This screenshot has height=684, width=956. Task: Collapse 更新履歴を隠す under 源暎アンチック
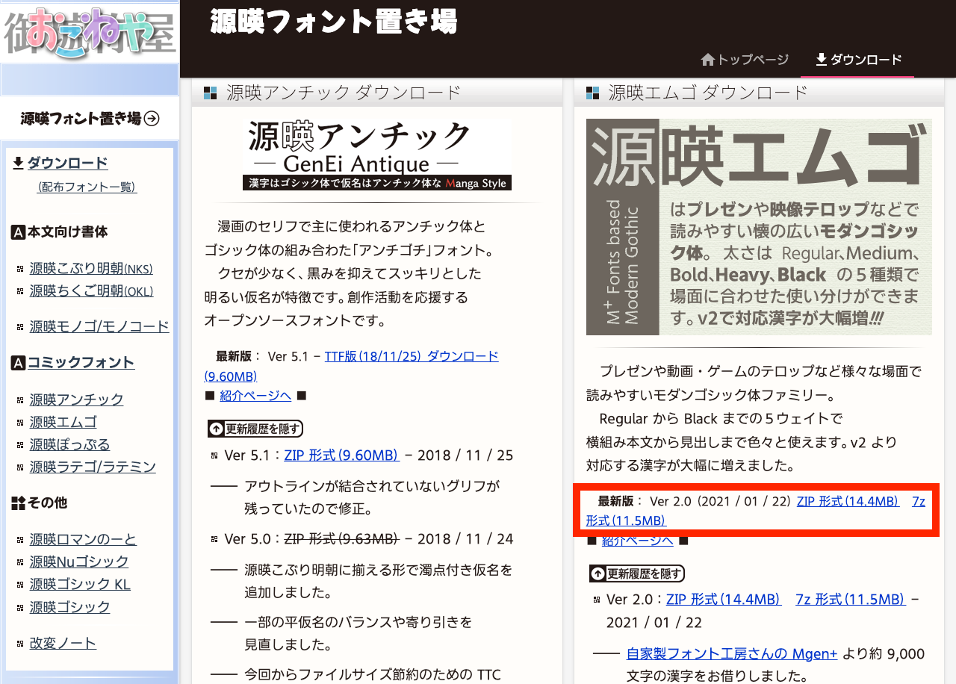tap(255, 429)
